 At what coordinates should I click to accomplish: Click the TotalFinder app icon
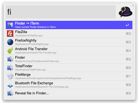(10, 68)
